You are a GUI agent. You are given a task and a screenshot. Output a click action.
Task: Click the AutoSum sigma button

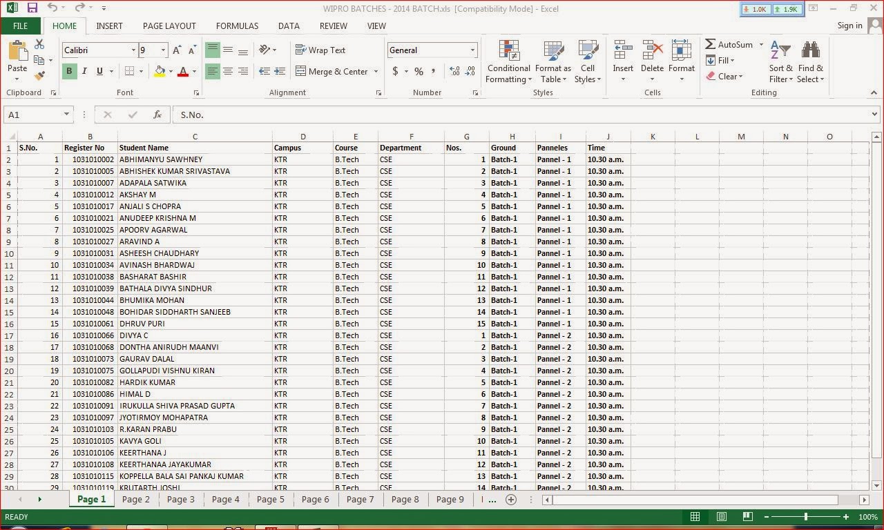pos(729,44)
